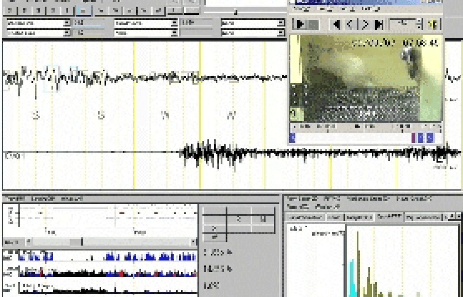Click the overview scrollbar thumb

pos(76,242)
